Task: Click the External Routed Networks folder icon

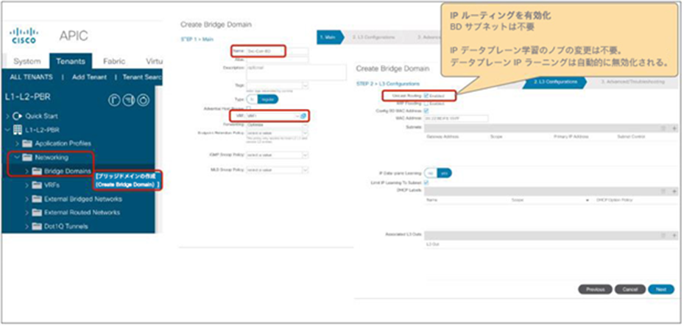Action: (37, 213)
